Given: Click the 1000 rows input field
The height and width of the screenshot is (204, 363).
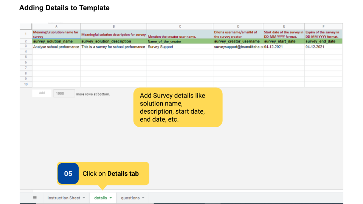Looking at the screenshot, I should [64, 93].
